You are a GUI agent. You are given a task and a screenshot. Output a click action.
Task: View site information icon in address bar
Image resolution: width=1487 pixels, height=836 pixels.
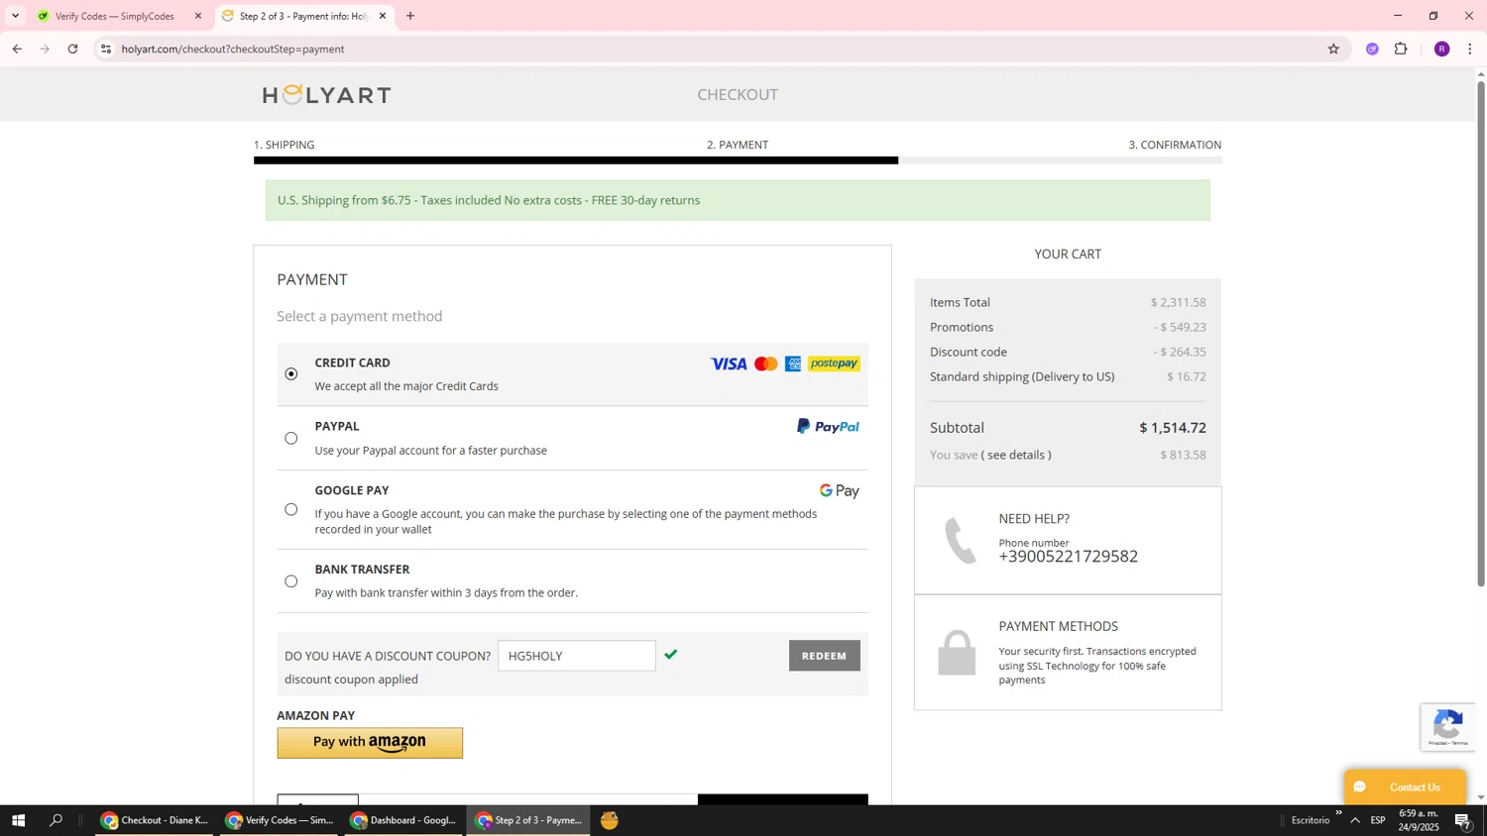click(106, 49)
